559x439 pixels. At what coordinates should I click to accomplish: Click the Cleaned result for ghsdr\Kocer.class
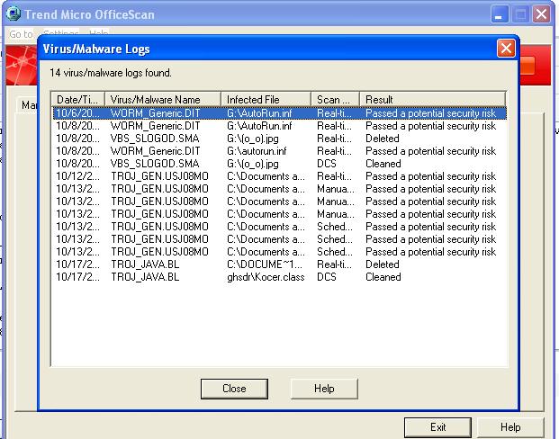(383, 277)
